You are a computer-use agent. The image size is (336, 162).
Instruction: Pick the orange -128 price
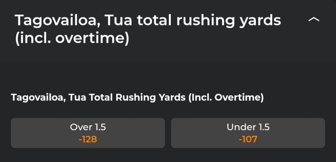point(88,140)
